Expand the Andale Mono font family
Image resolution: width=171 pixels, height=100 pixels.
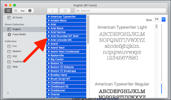tap(49, 20)
